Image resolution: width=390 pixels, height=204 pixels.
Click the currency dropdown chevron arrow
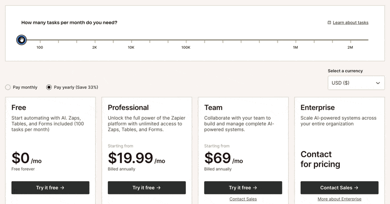click(378, 83)
